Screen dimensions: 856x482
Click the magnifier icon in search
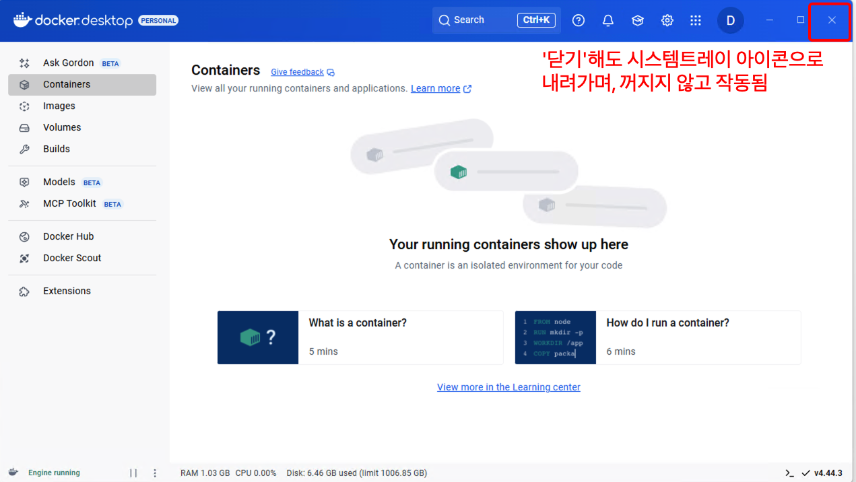click(x=444, y=20)
